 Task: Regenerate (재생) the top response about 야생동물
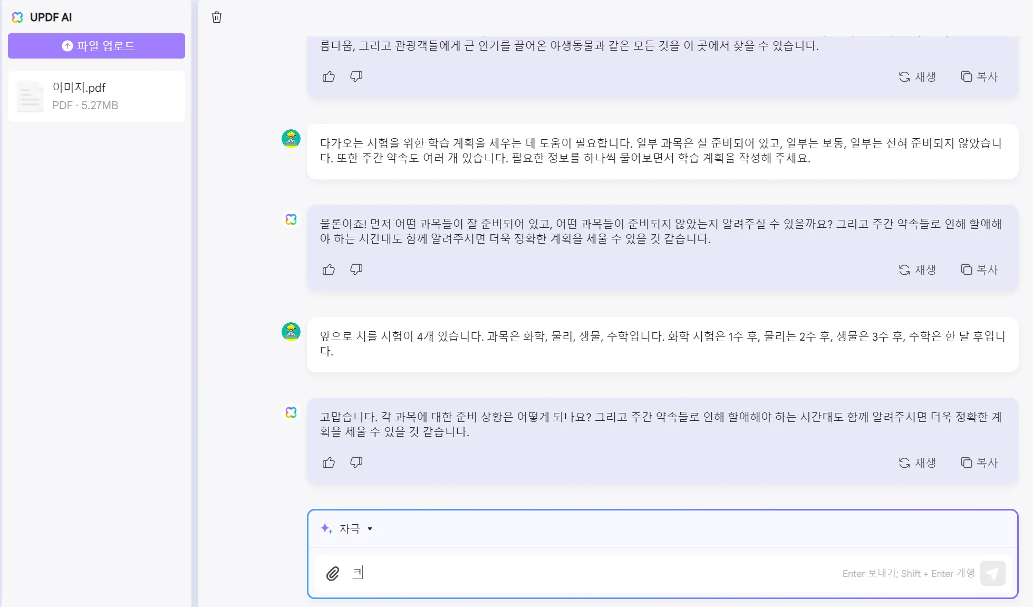click(918, 77)
